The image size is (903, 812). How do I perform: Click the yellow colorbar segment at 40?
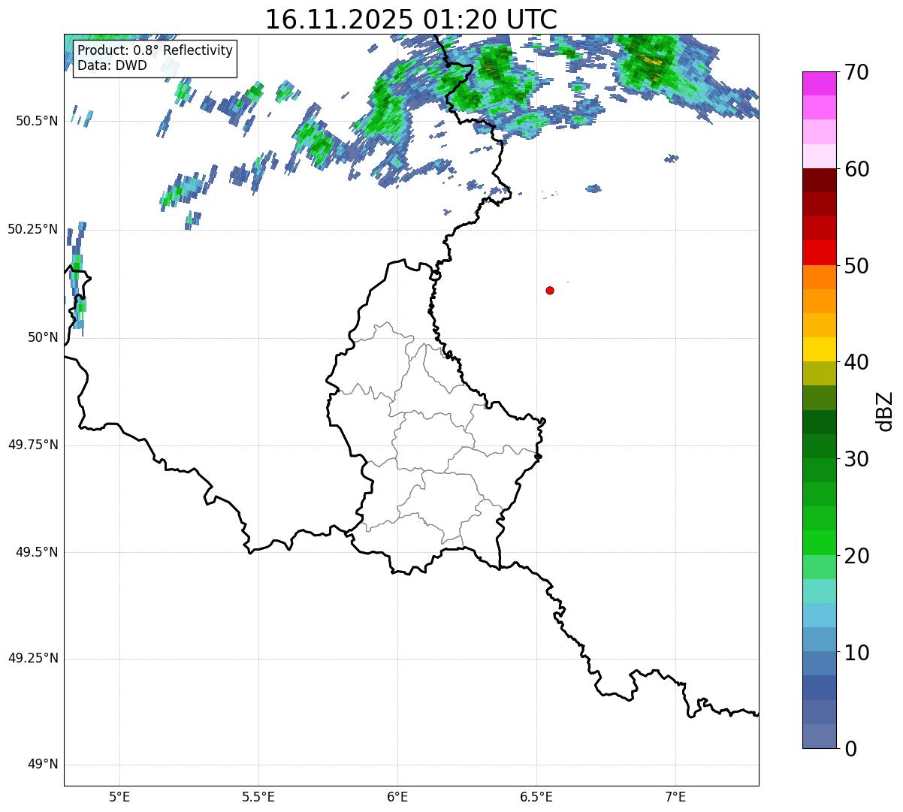(x=820, y=349)
